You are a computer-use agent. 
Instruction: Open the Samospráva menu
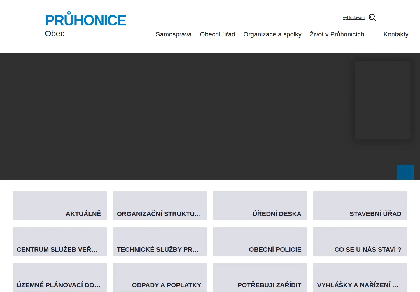coord(174,34)
